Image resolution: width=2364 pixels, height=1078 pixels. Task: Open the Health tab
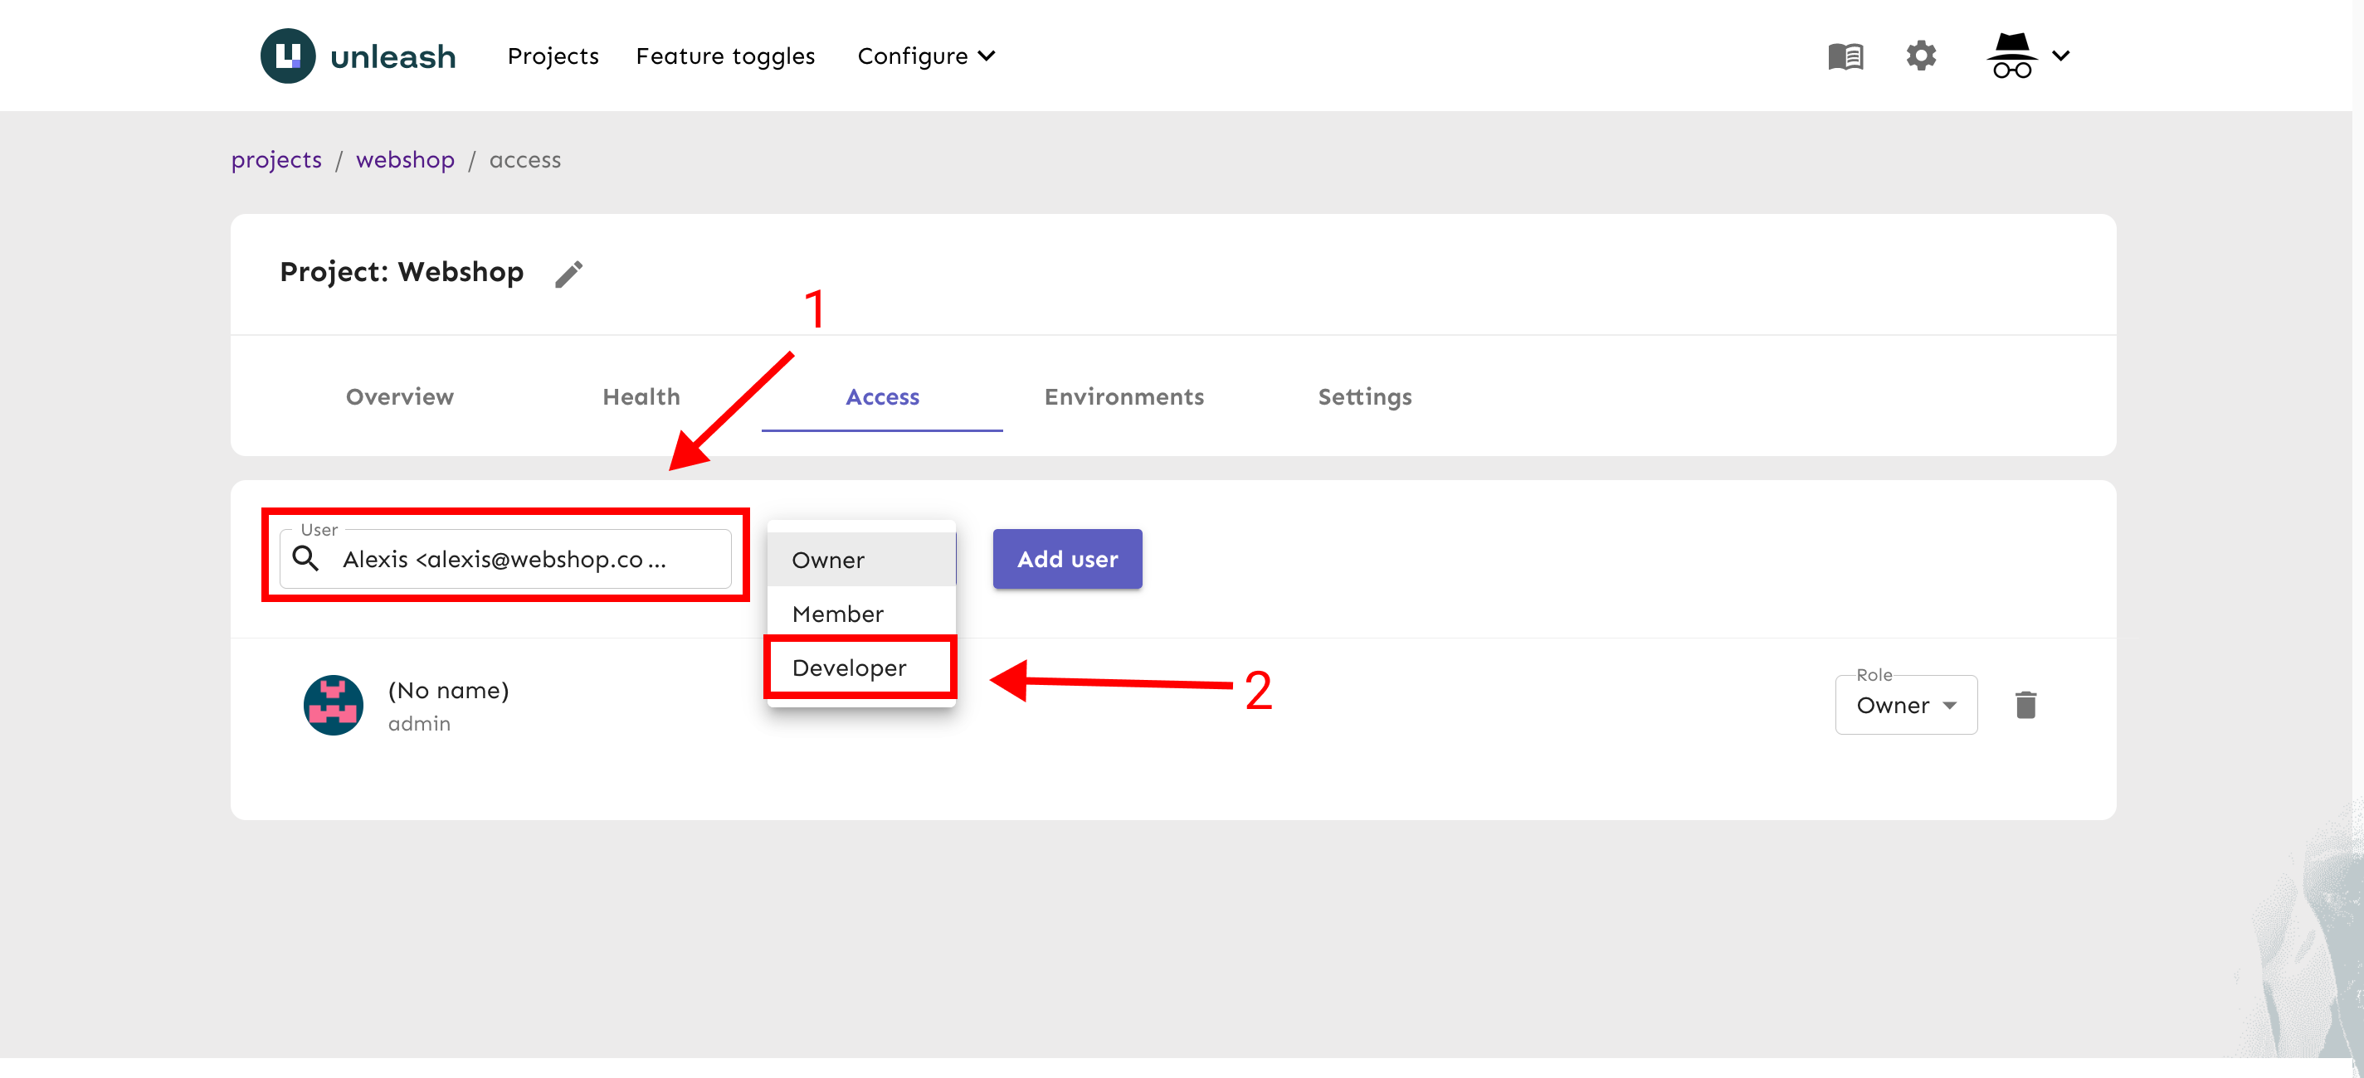[641, 397]
